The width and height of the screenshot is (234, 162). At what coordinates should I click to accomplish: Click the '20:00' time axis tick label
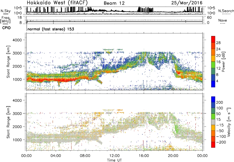[173, 156]
